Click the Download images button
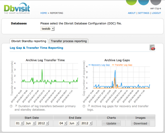 point(140,123)
